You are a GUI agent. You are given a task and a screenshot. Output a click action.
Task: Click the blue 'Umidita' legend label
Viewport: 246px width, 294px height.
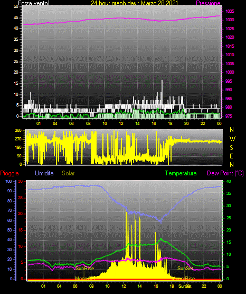pos(44,173)
